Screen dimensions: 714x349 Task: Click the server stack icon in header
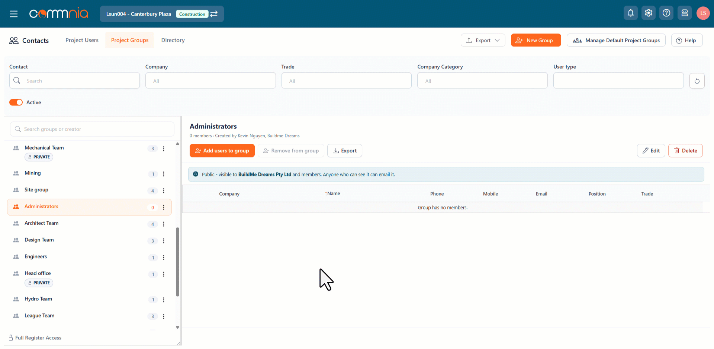(685, 13)
